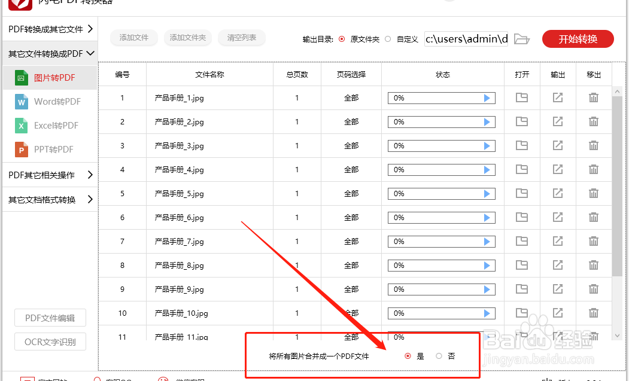629x381 pixels.
Task: Select 图片转PDF in sidebar
Action: (x=50, y=77)
